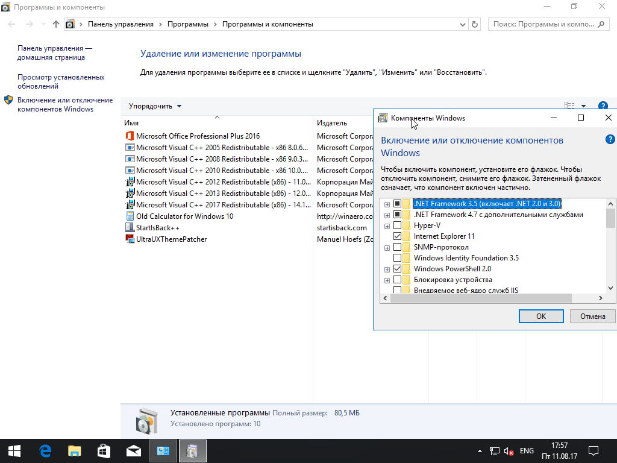Sort the program list by the Имя column
Image resolution: width=617 pixels, height=463 pixels.
click(x=217, y=123)
